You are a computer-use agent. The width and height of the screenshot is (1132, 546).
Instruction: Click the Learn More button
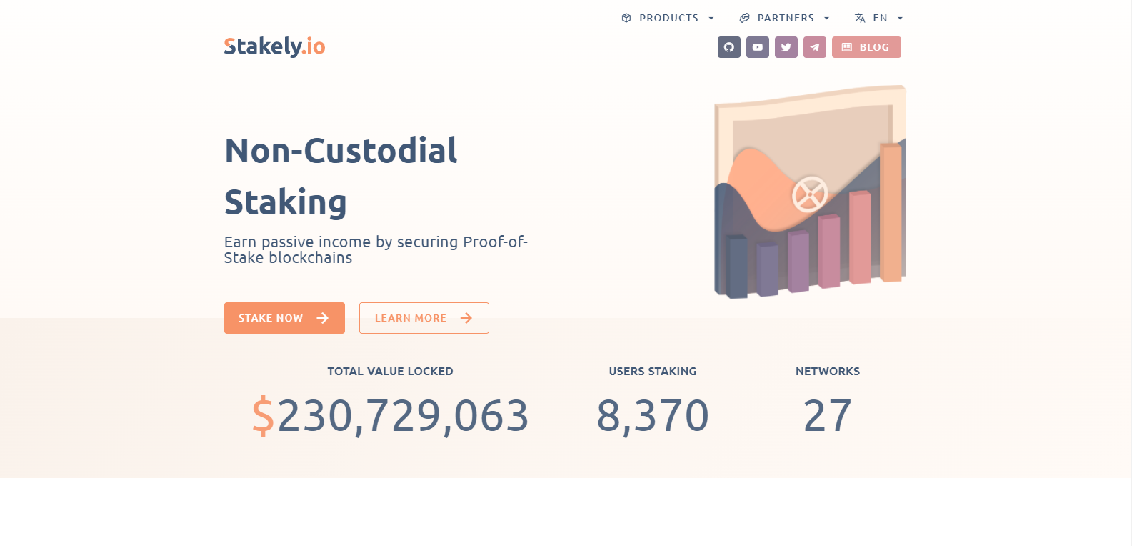point(424,318)
